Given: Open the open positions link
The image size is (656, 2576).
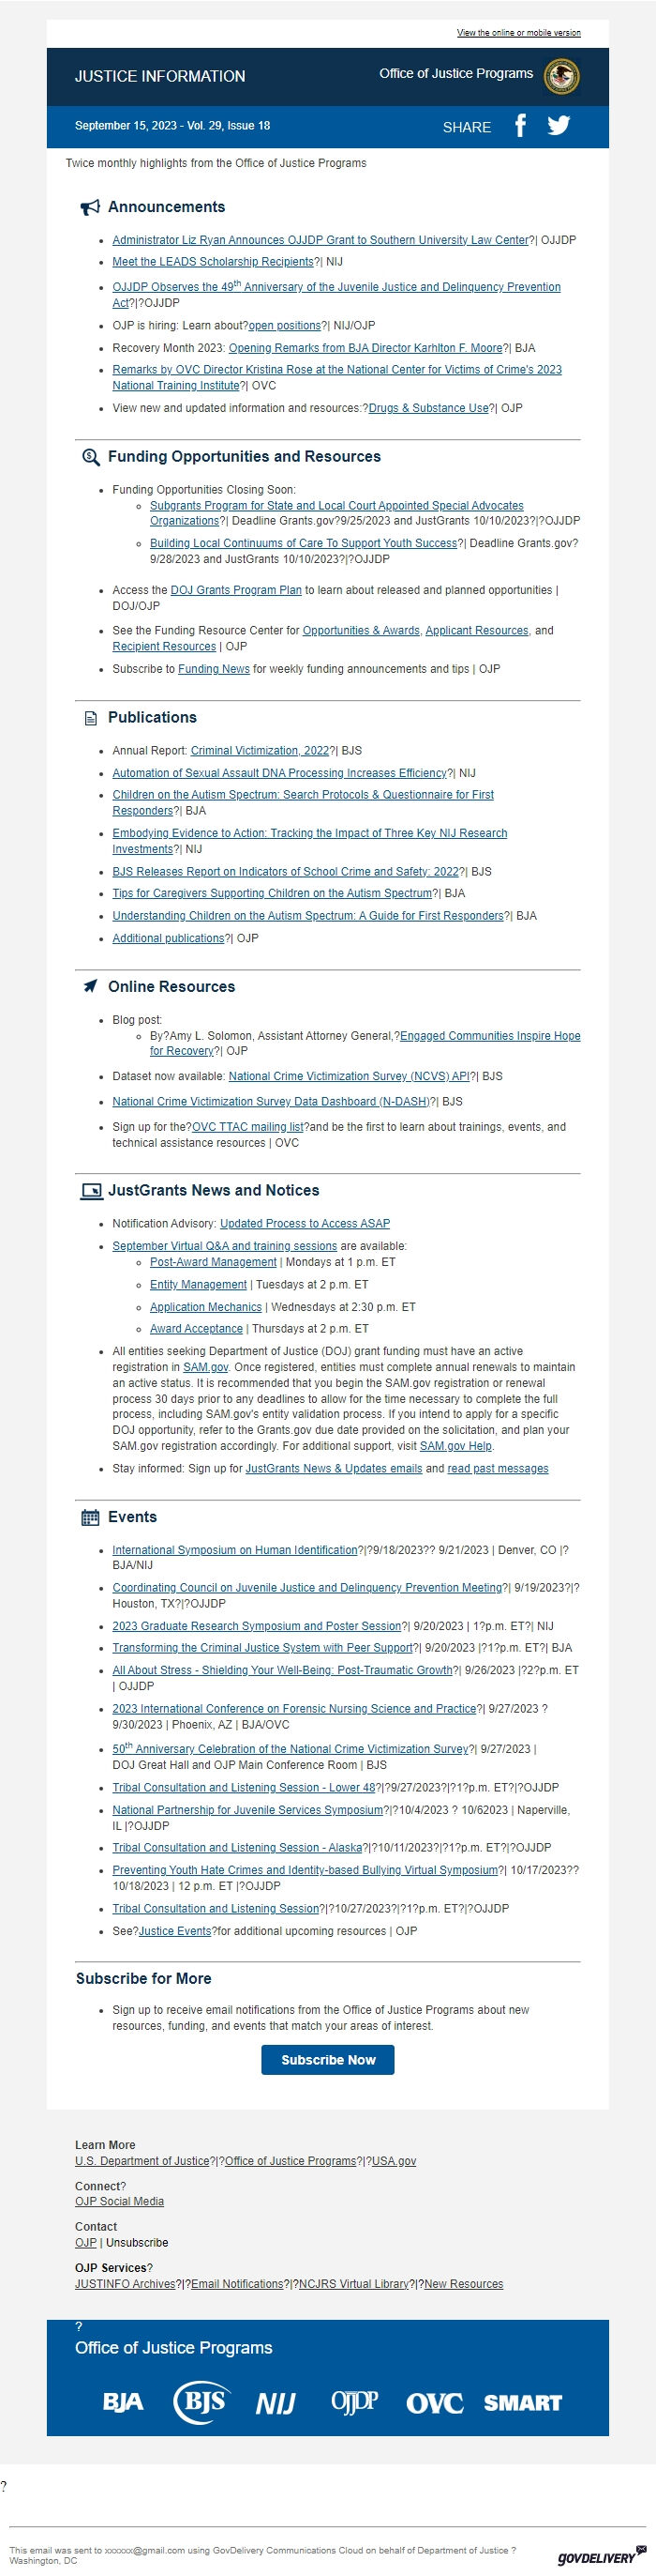Looking at the screenshot, I should pyautogui.click(x=285, y=326).
